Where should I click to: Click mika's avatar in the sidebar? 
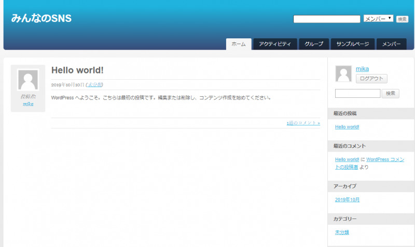coord(343,74)
